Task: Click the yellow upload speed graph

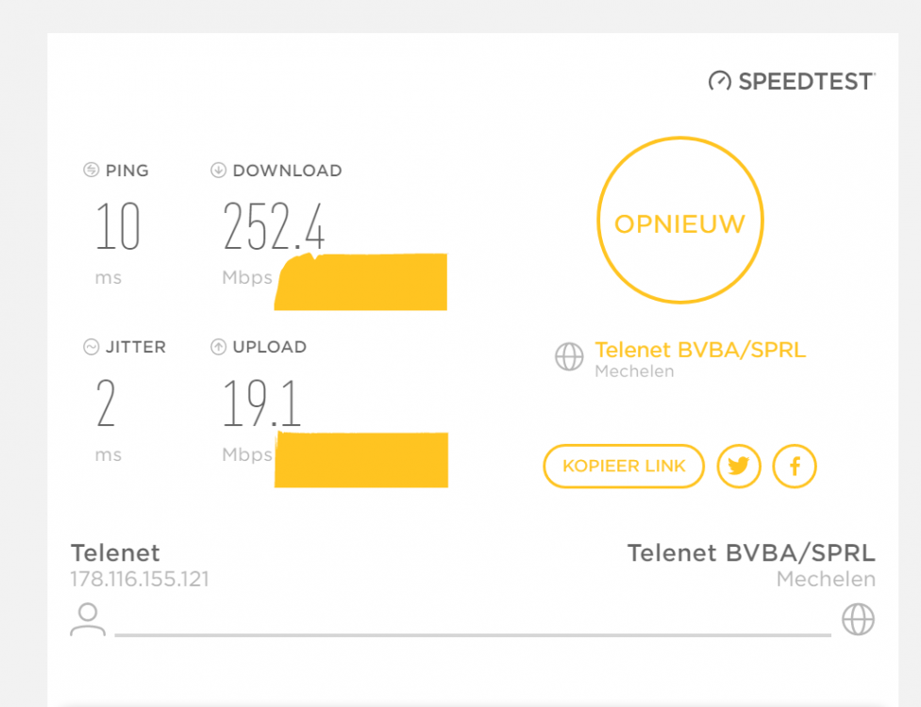Action: coord(361,460)
